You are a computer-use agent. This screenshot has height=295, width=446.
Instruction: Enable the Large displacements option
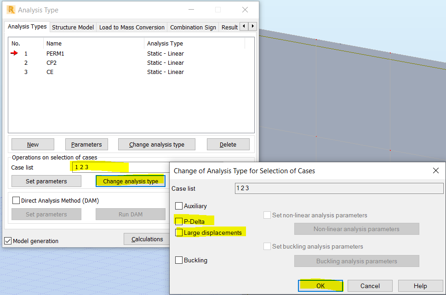180,233
